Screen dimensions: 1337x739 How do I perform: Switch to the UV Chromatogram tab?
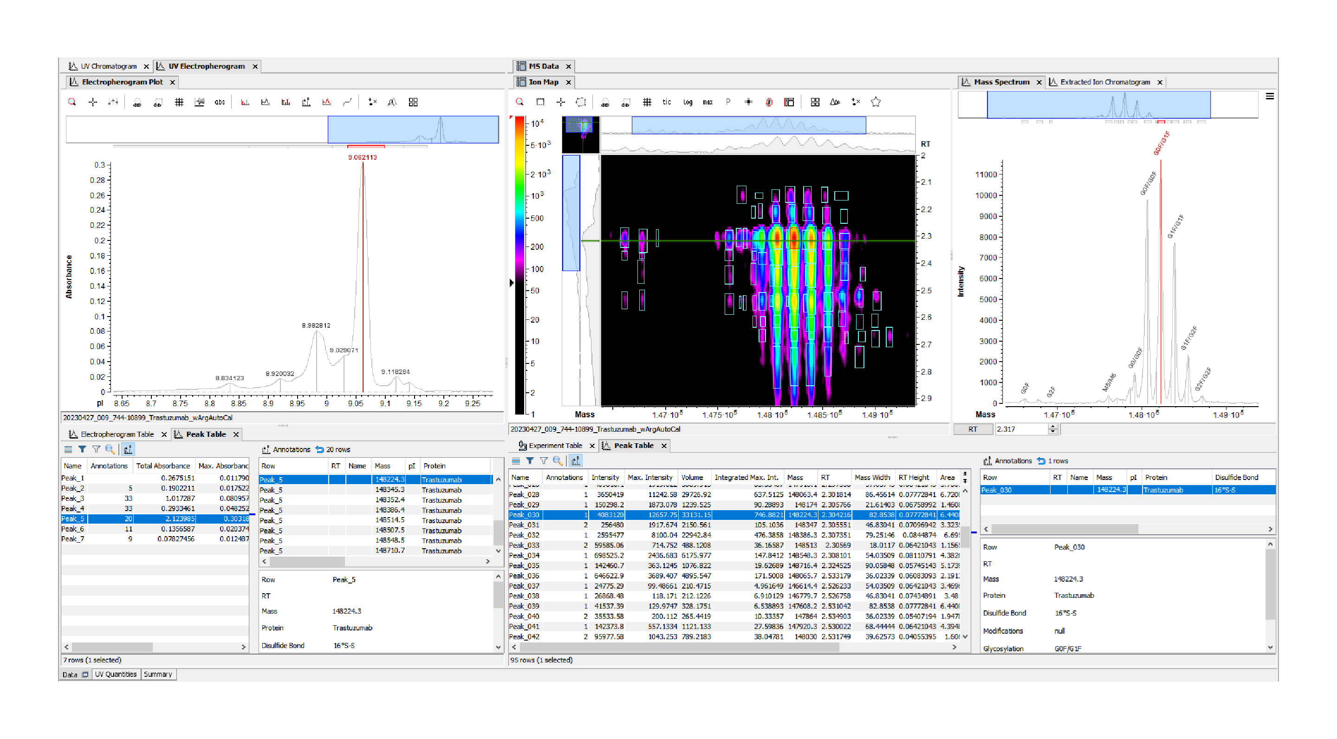pos(108,66)
